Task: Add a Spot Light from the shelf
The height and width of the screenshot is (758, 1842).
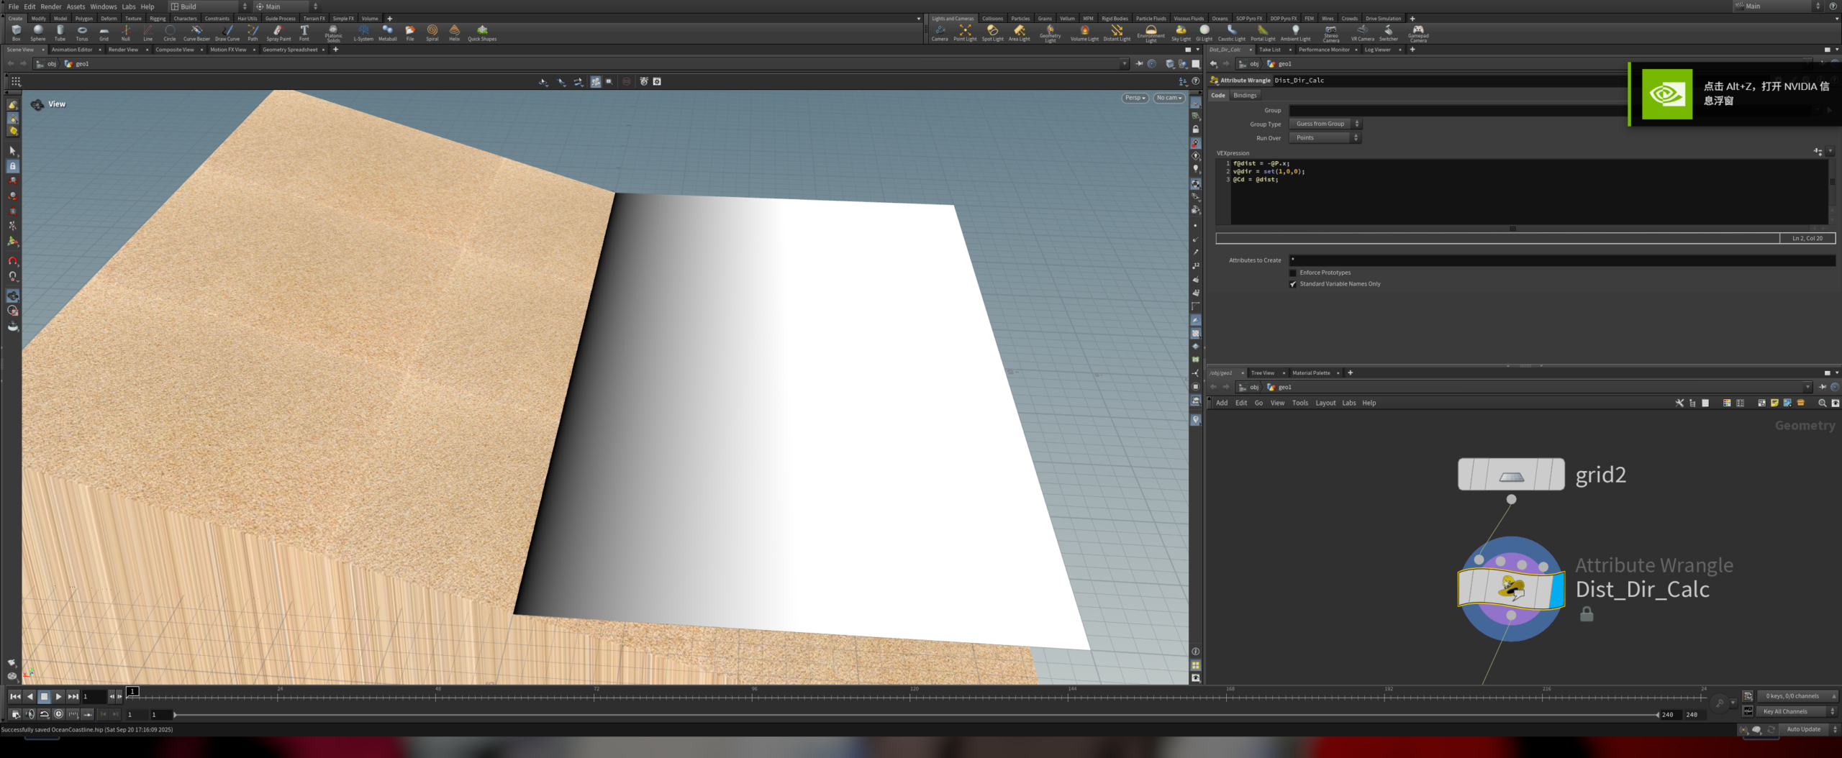Action: pyautogui.click(x=992, y=32)
